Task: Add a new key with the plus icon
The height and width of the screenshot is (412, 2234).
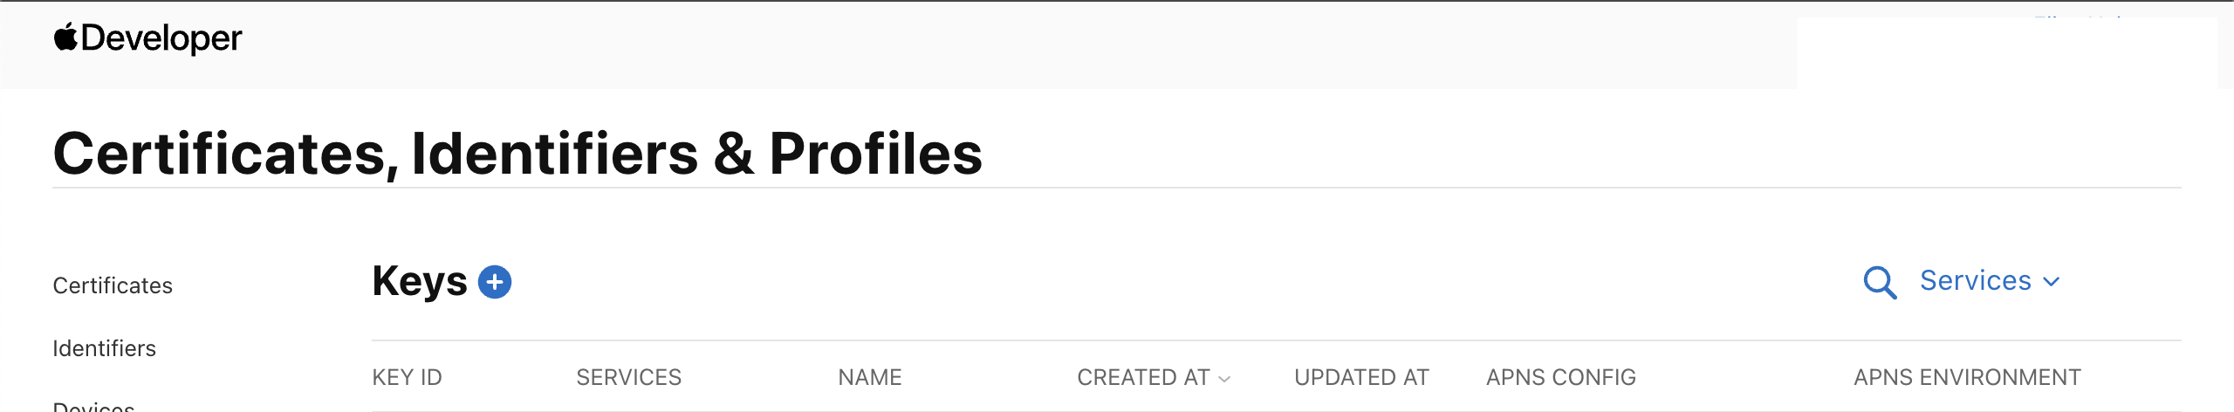Action: tap(495, 282)
